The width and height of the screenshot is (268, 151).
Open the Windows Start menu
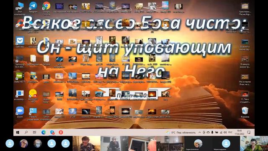pos(18,133)
